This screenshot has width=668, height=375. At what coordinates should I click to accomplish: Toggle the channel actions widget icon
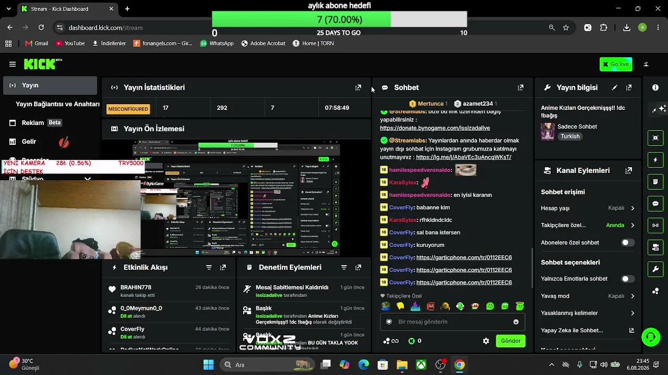[x=655, y=247]
